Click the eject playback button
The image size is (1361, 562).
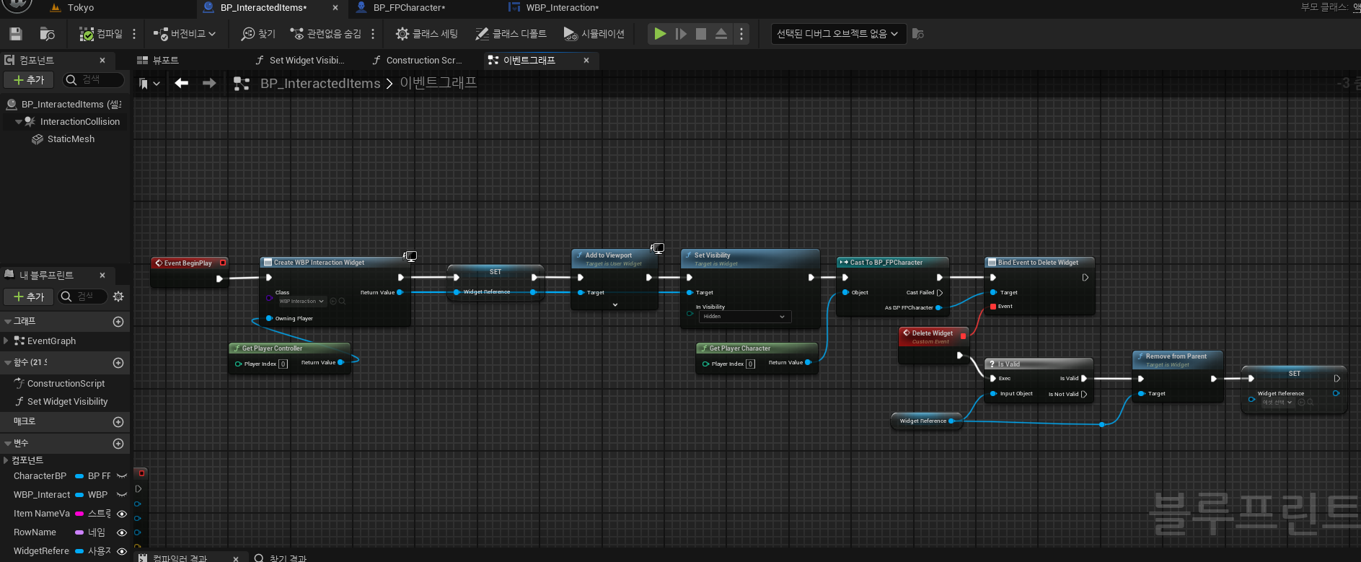pyautogui.click(x=721, y=34)
